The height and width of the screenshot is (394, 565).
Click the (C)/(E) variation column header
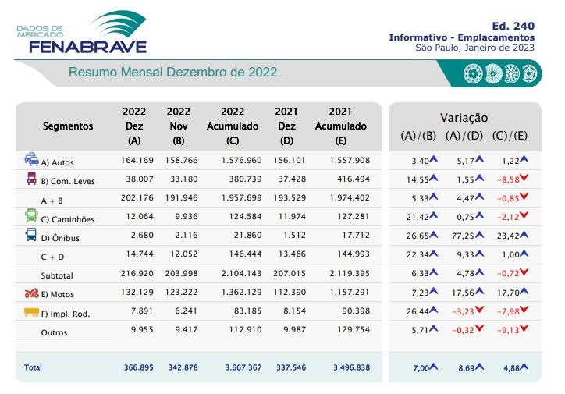pos(511,135)
